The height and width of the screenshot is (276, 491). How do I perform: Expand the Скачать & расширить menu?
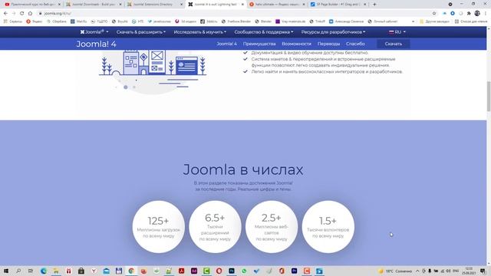click(x=141, y=32)
